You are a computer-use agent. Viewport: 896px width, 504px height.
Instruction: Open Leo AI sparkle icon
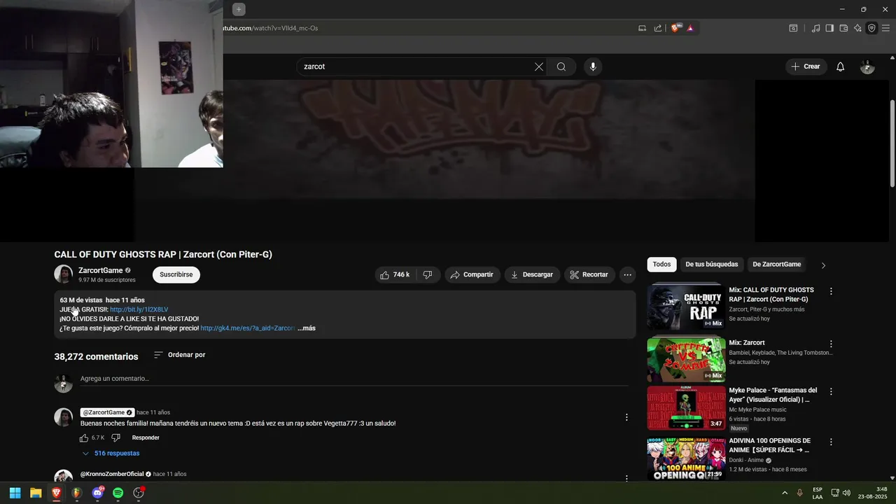[x=857, y=28]
